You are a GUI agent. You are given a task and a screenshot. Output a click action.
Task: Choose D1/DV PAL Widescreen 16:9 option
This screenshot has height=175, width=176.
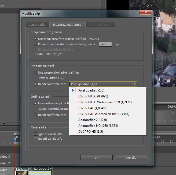pyautogui.click(x=104, y=114)
